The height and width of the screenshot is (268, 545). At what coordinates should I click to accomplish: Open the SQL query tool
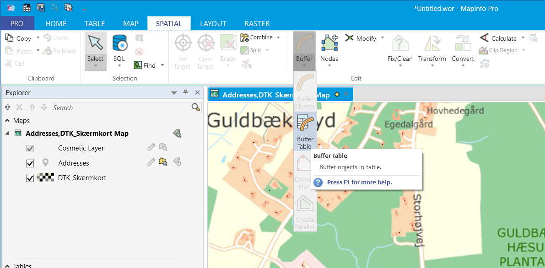click(x=119, y=51)
